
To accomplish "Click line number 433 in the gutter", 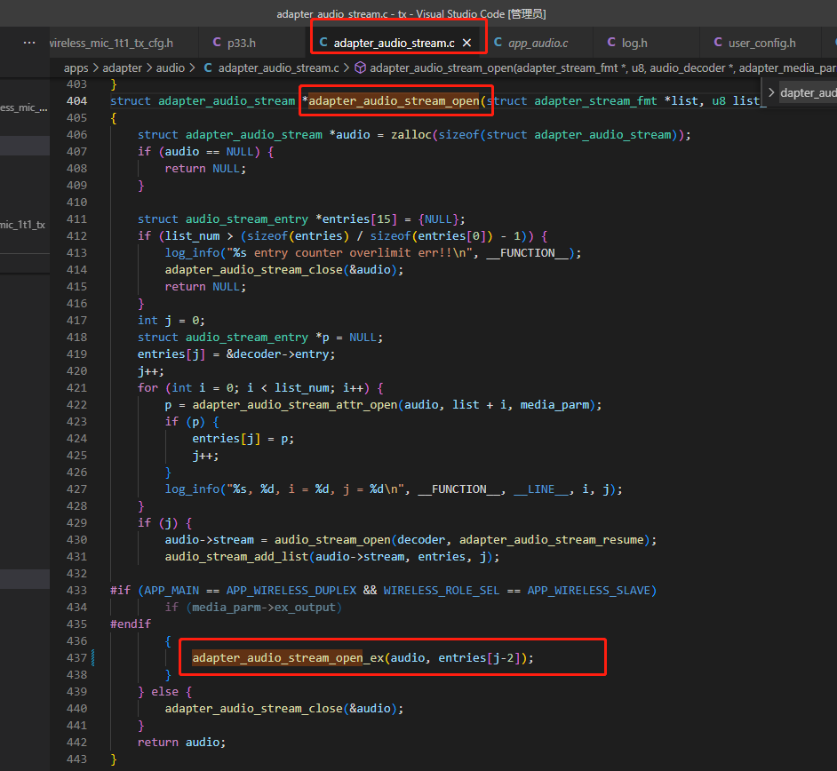I will (x=77, y=591).
